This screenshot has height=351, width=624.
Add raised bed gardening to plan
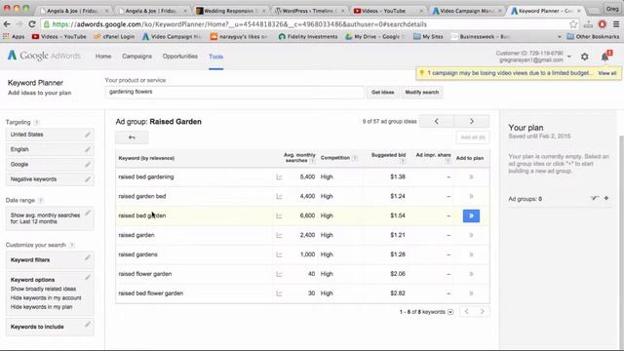471,177
